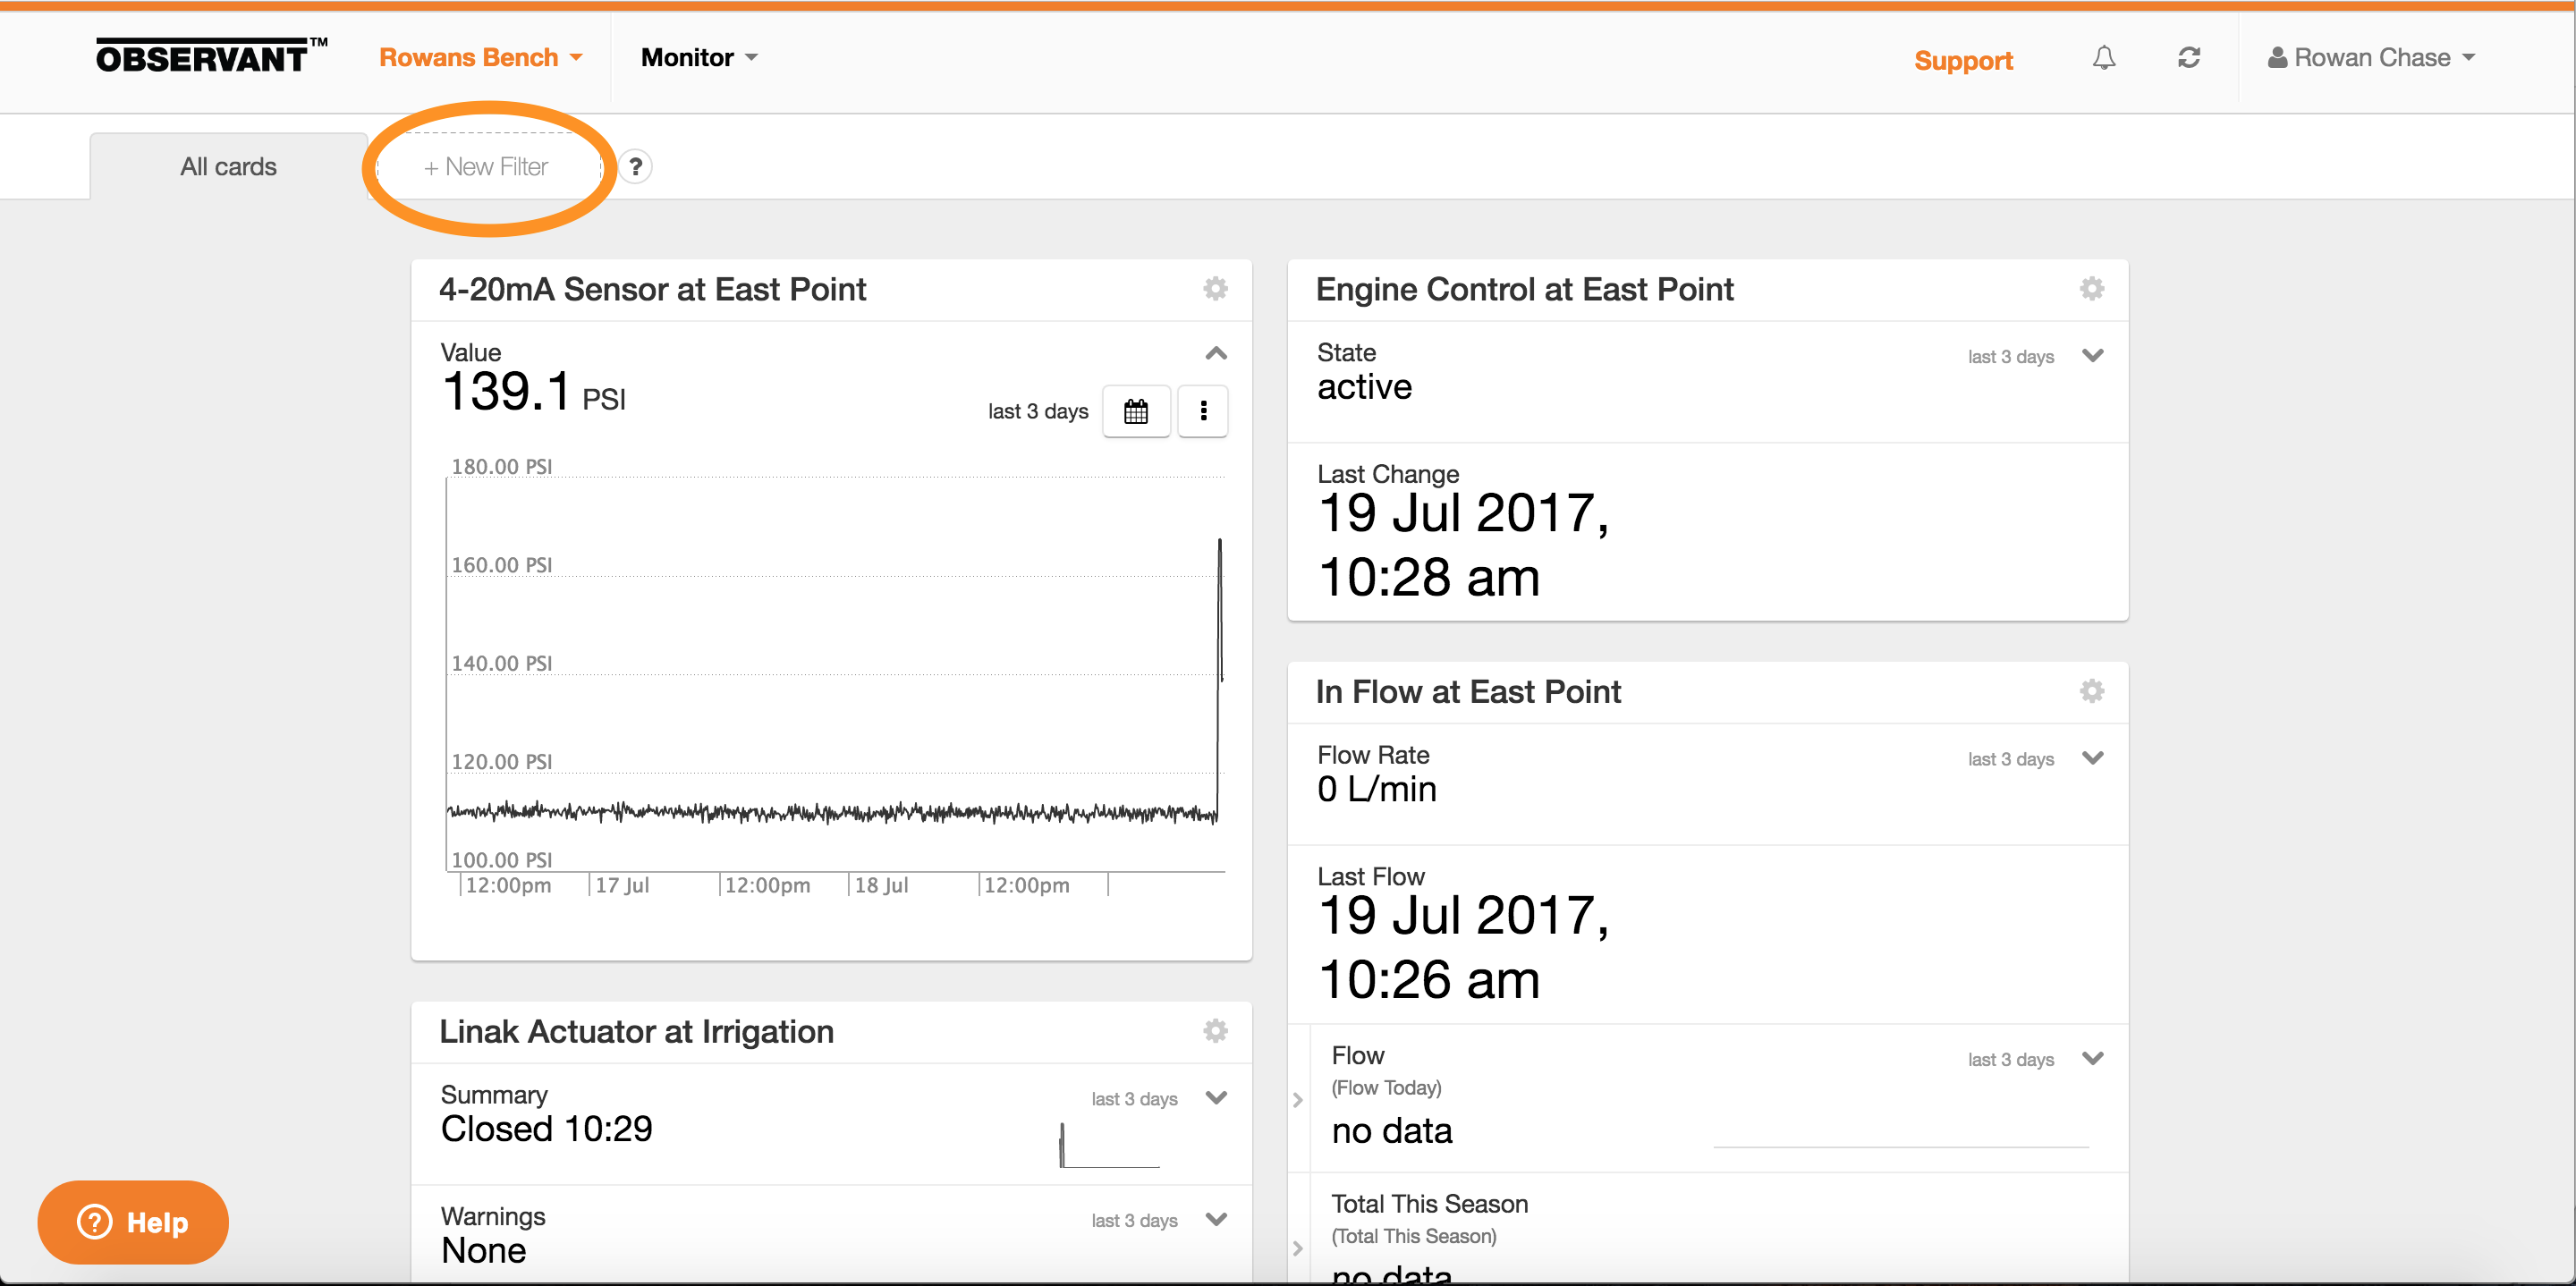The width and height of the screenshot is (2576, 1286).
Task: Open the Rowan Chase user menu
Action: (2370, 58)
